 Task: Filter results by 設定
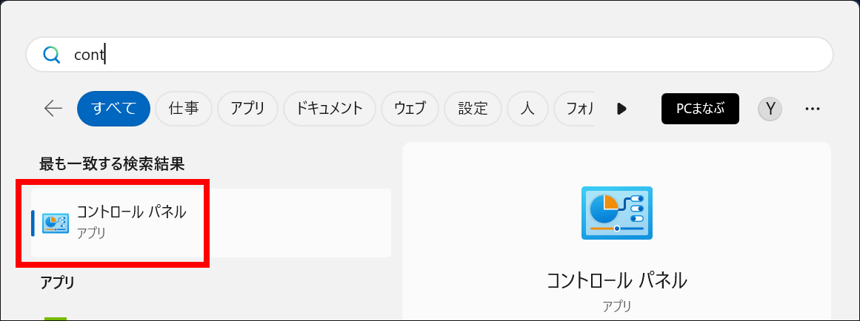[473, 109]
